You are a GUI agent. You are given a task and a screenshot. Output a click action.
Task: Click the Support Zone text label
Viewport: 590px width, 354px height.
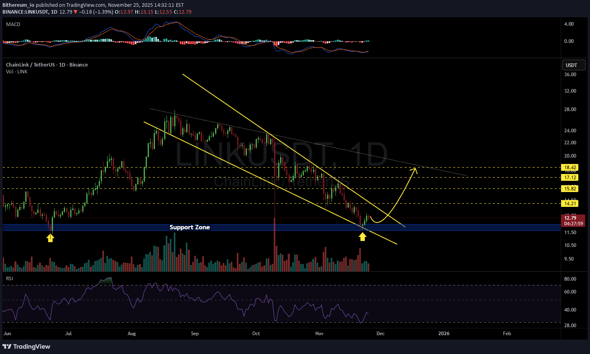[189, 227]
